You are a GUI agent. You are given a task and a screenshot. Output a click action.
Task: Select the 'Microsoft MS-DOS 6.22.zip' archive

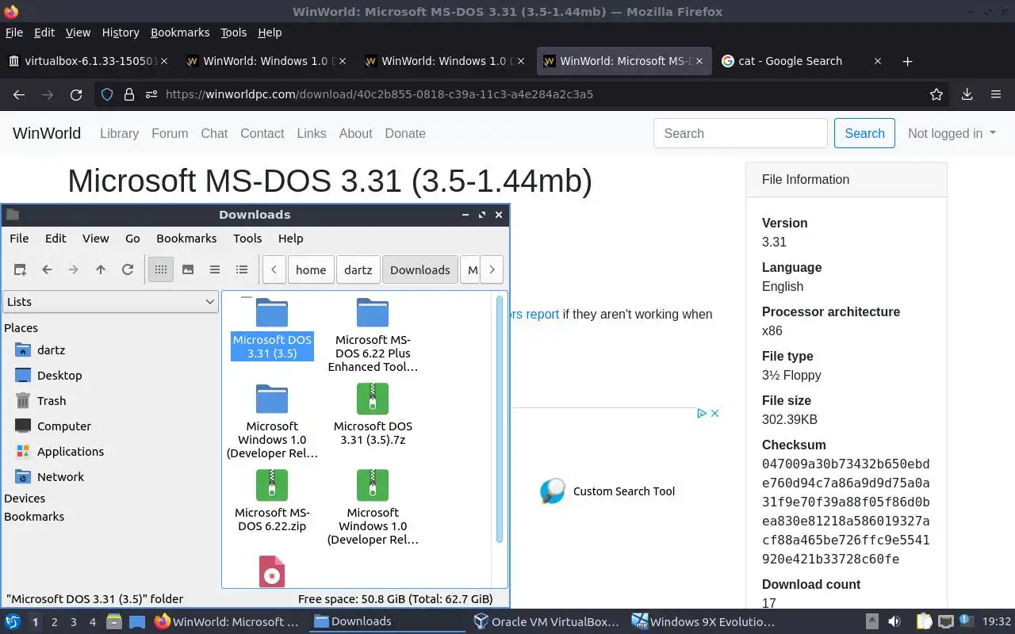(x=272, y=501)
